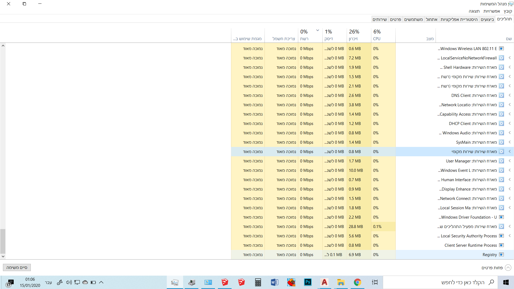Open the Calculator taskbar icon
The width and height of the screenshot is (514, 289).
[258, 282]
